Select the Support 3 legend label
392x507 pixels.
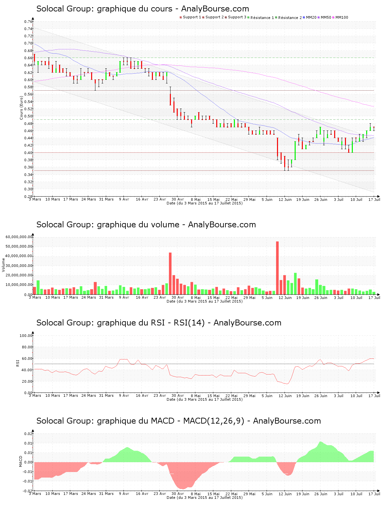[237, 17]
